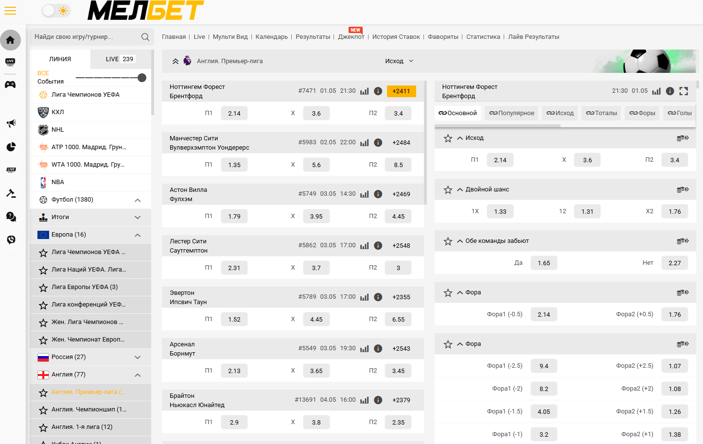
Task: Favorite Жен. Лига Чемпионов star
Action: (43, 323)
